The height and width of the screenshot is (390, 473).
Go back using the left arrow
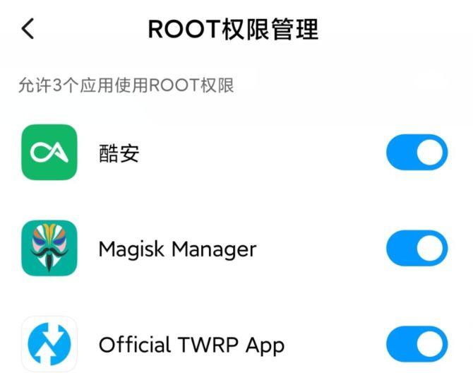pos(28,29)
